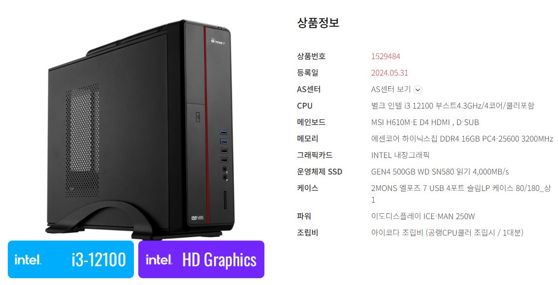The height and width of the screenshot is (285, 558).
Task: Click the brand logo atop the case front
Action: [x=218, y=41]
